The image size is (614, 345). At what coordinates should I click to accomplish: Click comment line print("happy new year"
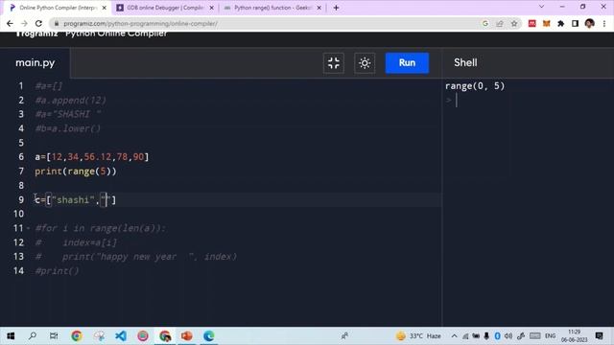click(136, 257)
